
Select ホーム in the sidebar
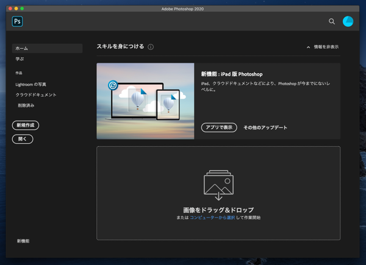click(47, 49)
